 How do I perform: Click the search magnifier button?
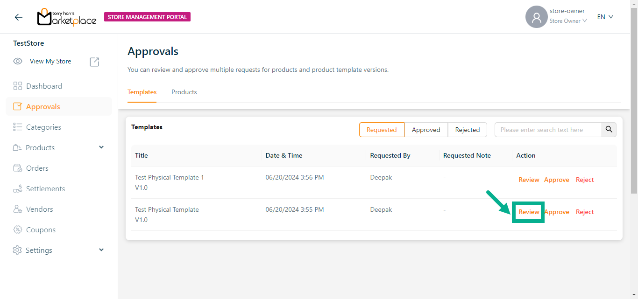[x=609, y=130]
